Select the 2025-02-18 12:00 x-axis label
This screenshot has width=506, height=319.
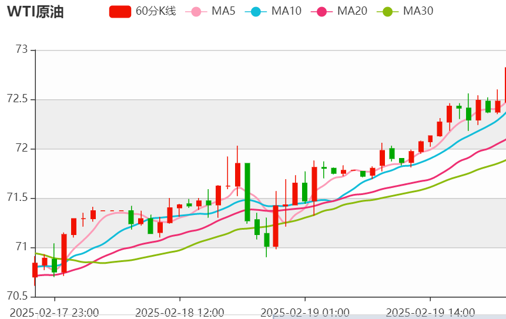click(179, 311)
